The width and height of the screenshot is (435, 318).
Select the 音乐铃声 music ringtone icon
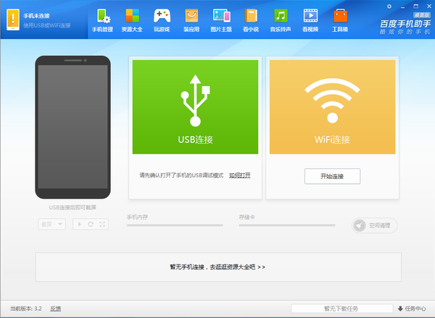tap(281, 15)
